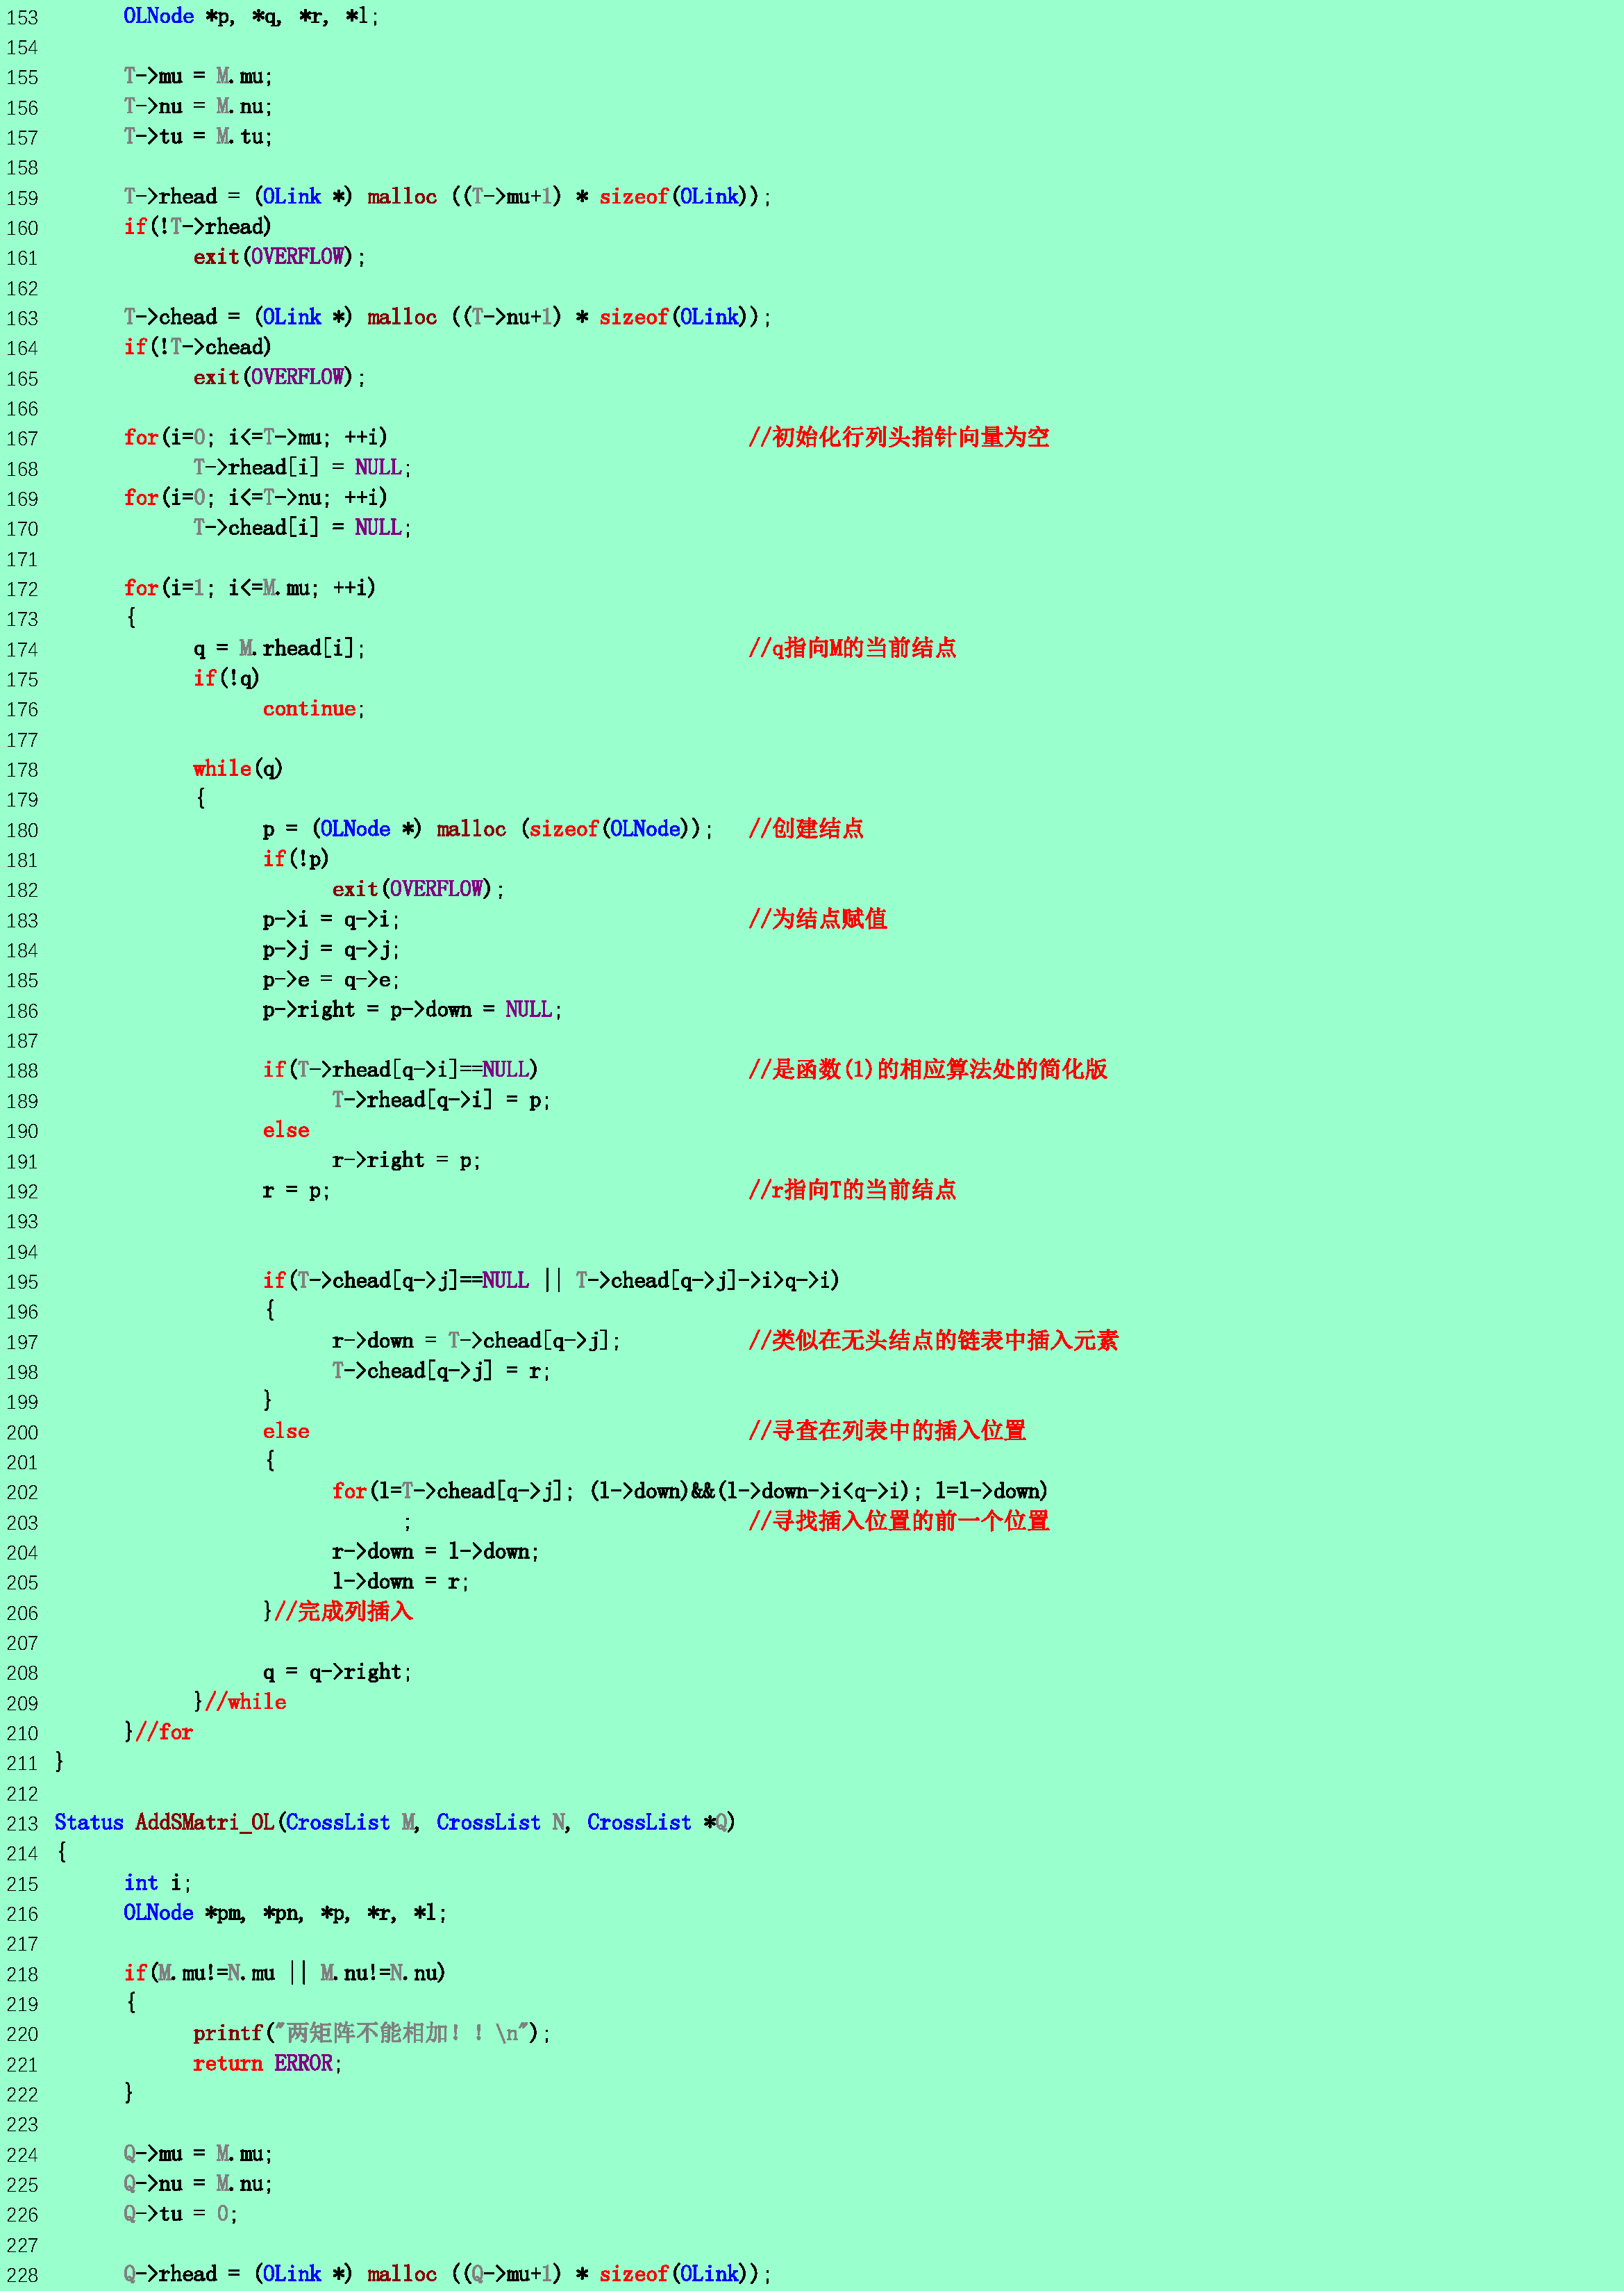Click function name 'AddSMatri_OL' on line 213
1624x2291 pixels.
click(204, 1822)
